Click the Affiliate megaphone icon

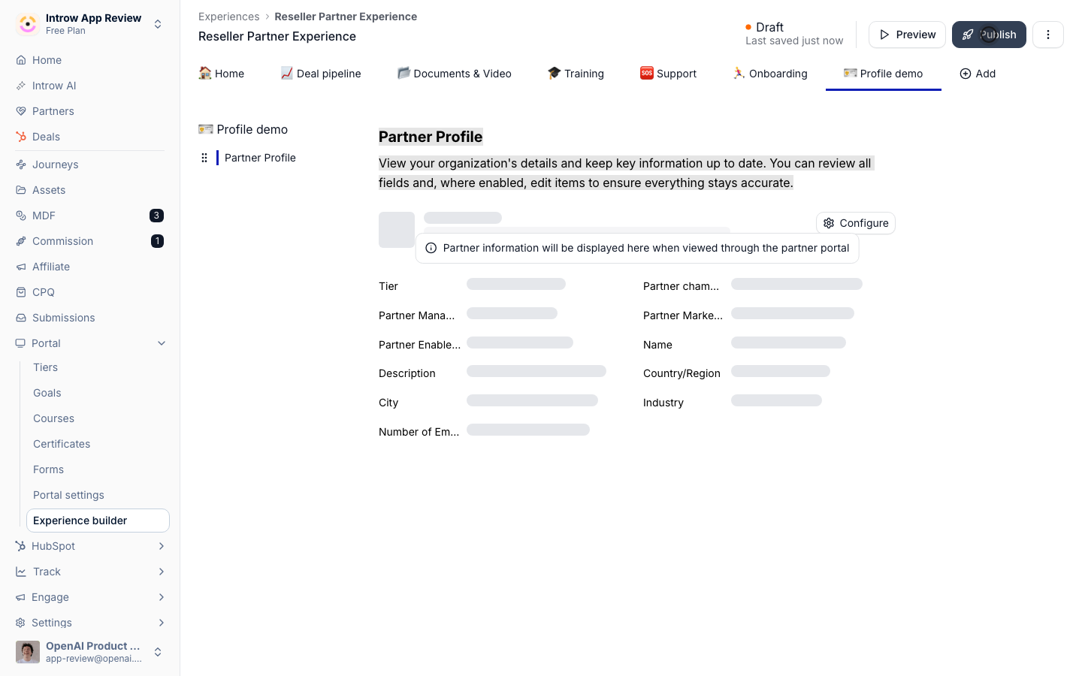21,267
